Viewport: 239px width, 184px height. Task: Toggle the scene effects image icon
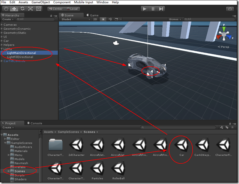117,19
